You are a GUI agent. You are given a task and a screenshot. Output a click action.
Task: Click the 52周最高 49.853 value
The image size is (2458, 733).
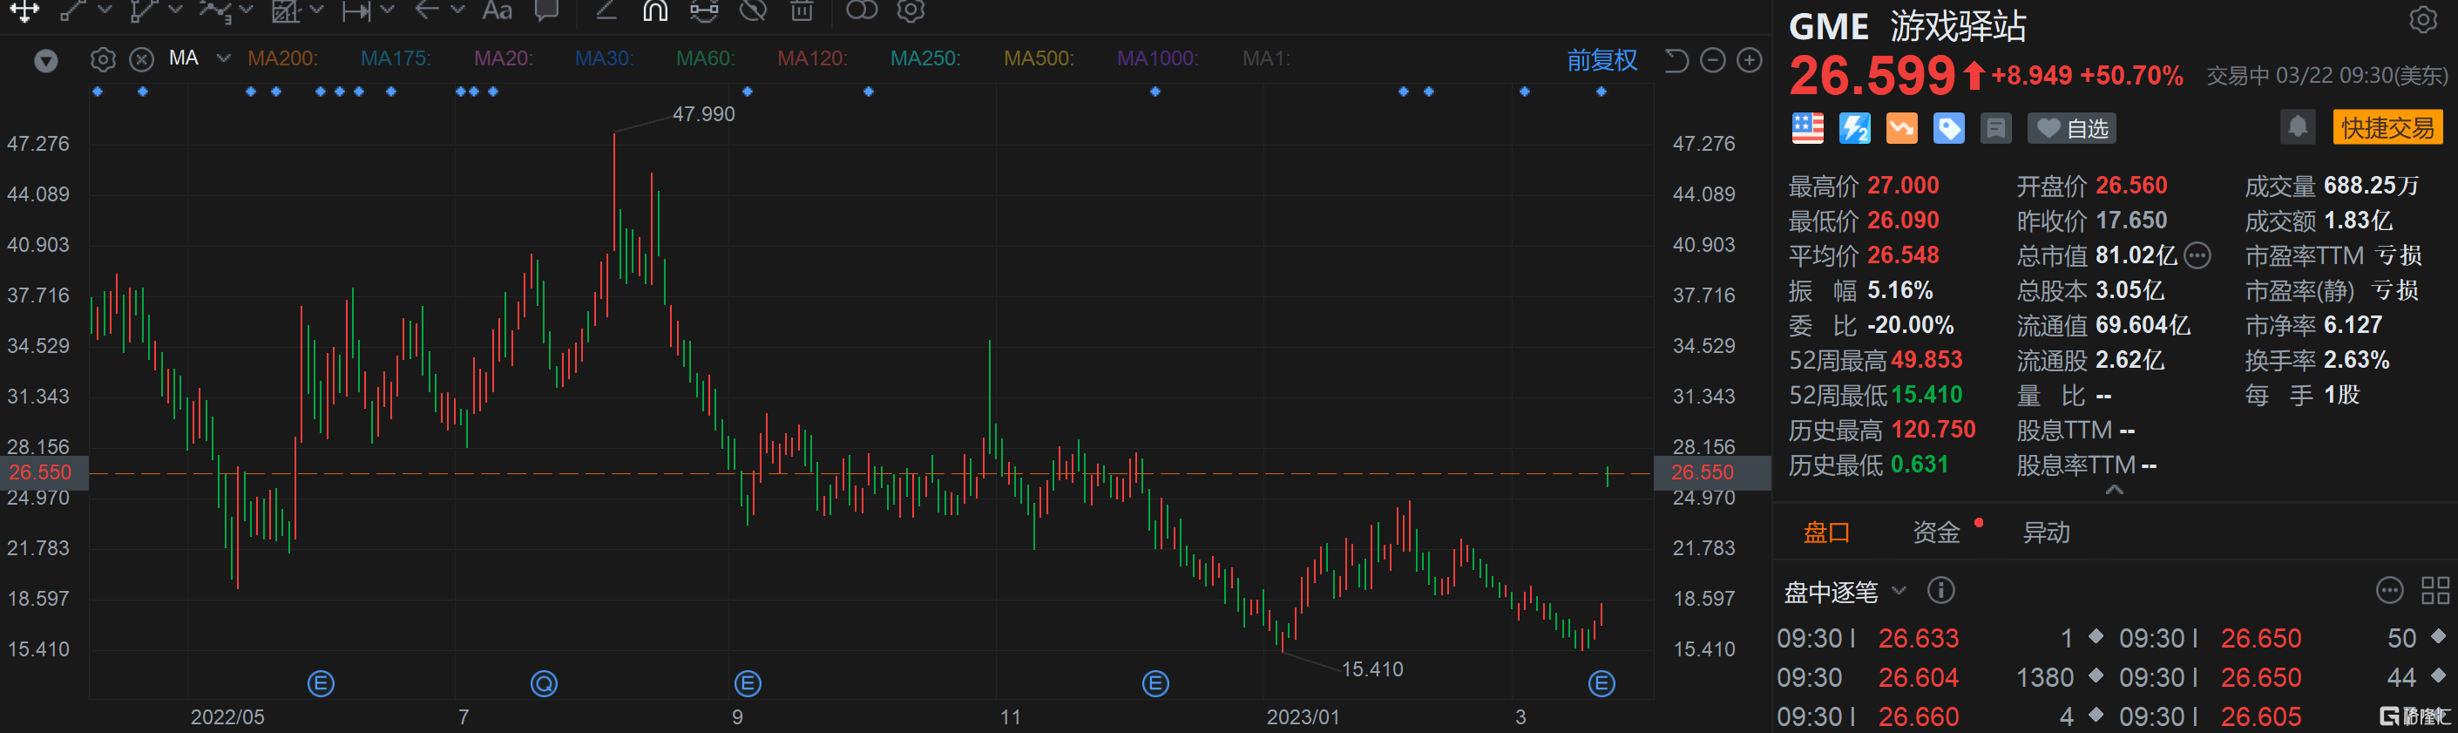coord(1926,360)
